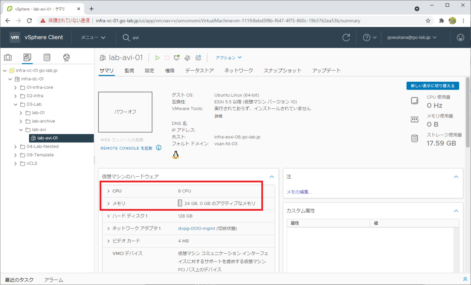Click 新しい表示に切り替える button
The height and width of the screenshot is (285, 471).
pos(433,86)
